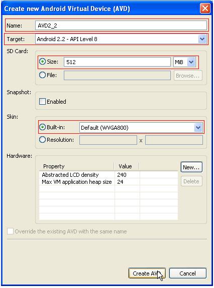The width and height of the screenshot is (214, 288).
Task: Open the Target dropdown arrow
Action: click(202, 39)
